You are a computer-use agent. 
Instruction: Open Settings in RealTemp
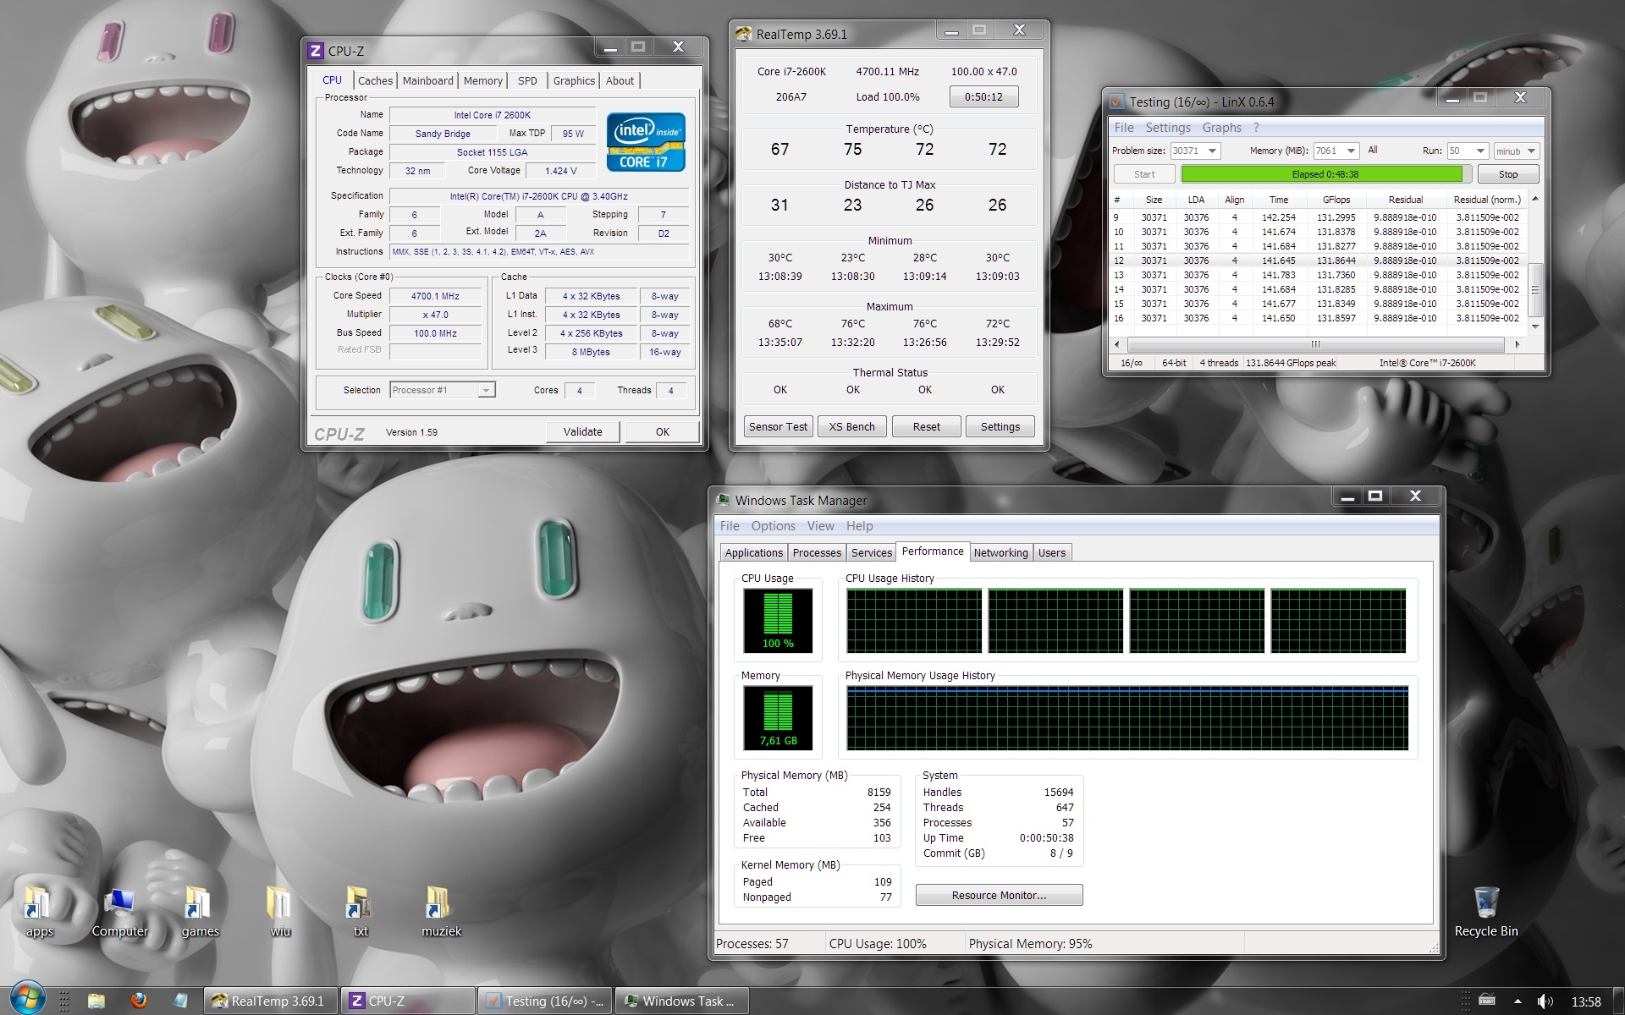1000,426
